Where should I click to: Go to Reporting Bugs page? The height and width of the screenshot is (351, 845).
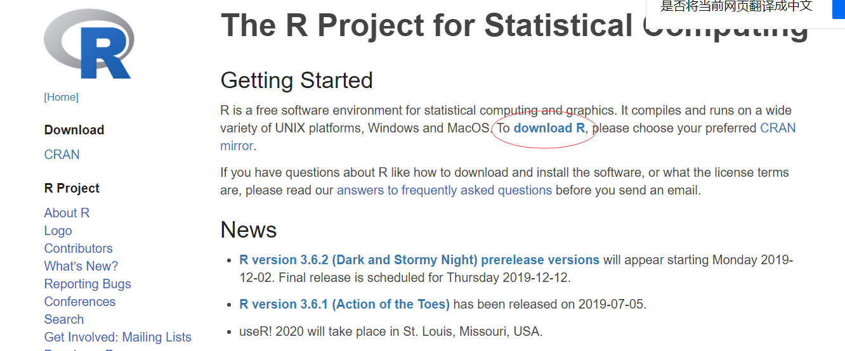88,284
